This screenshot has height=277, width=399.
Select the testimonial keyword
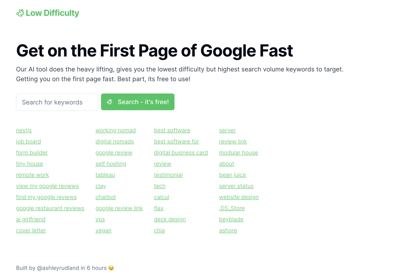(168, 175)
